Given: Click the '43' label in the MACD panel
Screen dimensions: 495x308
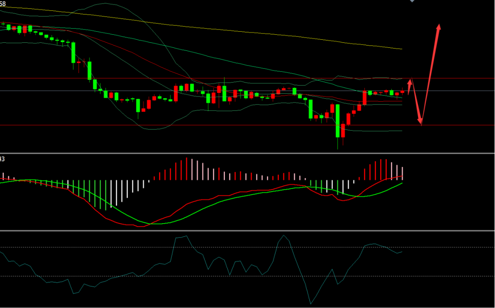Looking at the screenshot, I should pyautogui.click(x=2, y=159).
